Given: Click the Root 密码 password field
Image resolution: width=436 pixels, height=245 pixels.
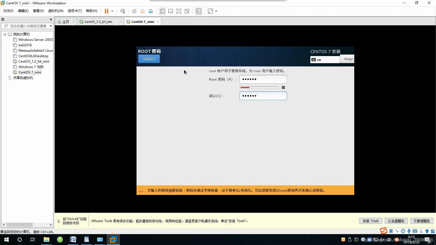Looking at the screenshot, I should tap(263, 79).
